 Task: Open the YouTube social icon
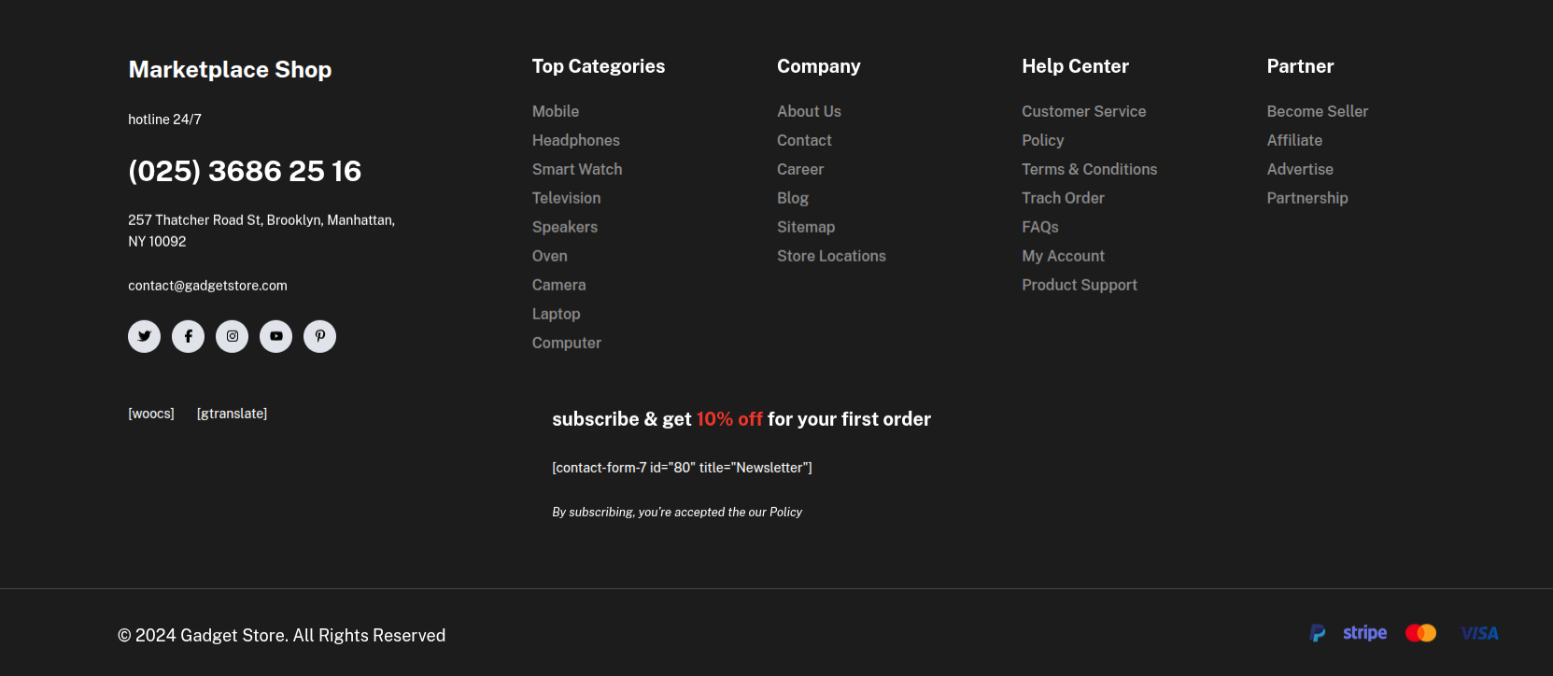275,336
